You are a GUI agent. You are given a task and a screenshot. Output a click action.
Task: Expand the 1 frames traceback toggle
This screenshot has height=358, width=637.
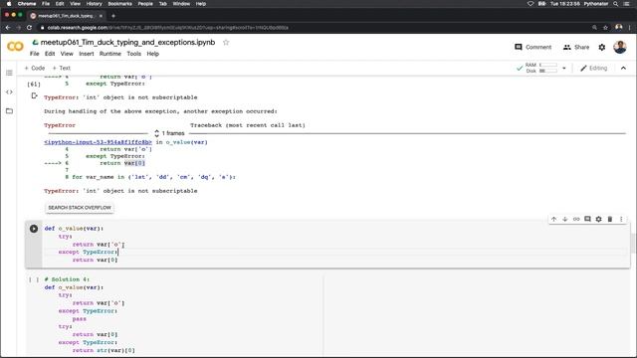pos(169,133)
